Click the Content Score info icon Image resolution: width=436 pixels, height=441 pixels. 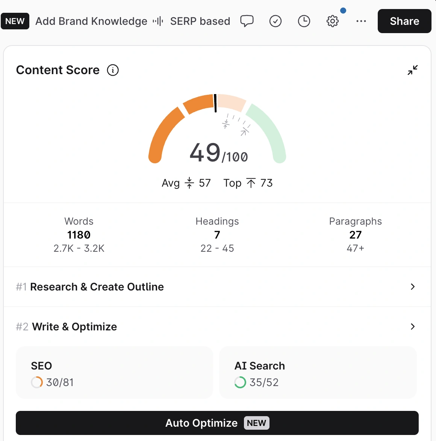pyautogui.click(x=113, y=70)
